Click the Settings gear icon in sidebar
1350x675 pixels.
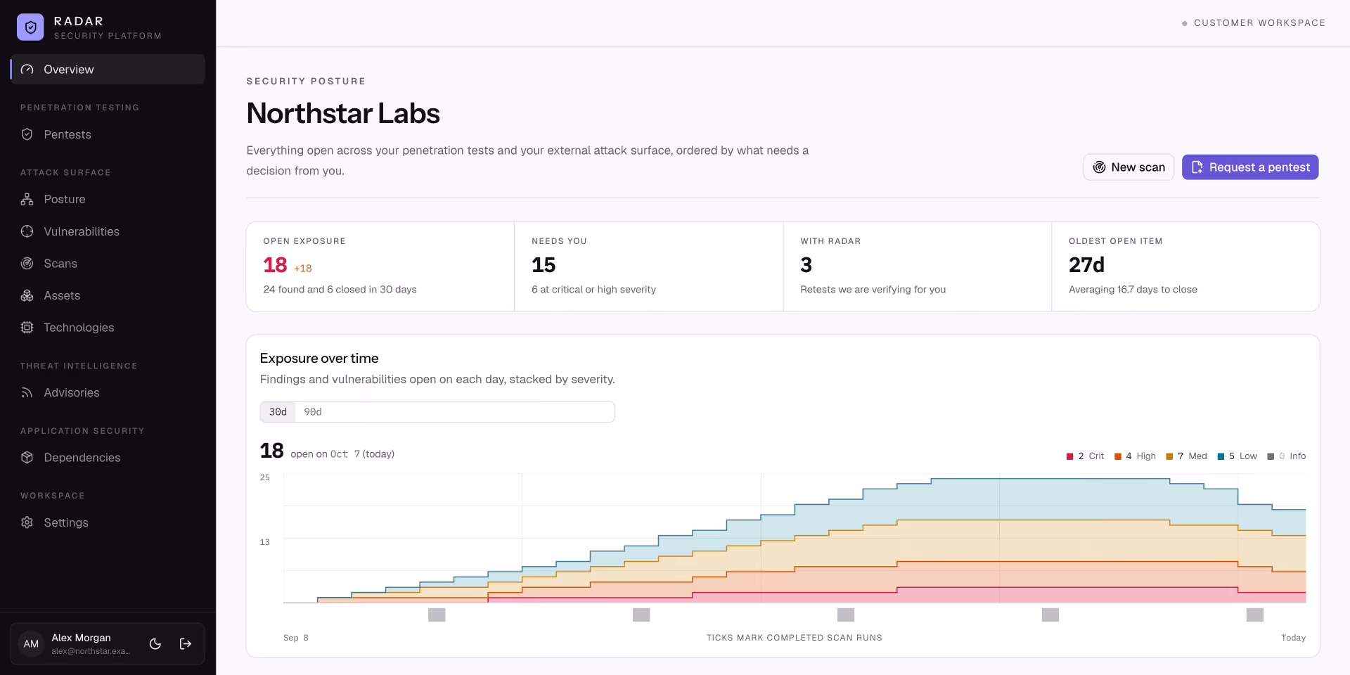(x=27, y=522)
